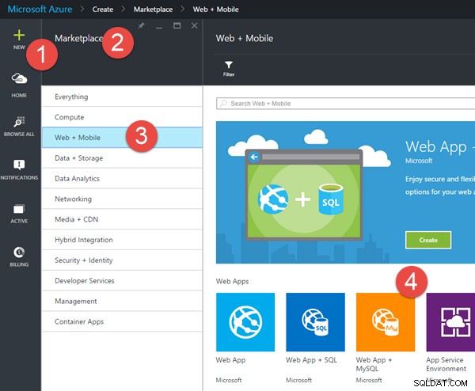Select the Everything category
The width and height of the screenshot is (475, 391).
(122, 97)
